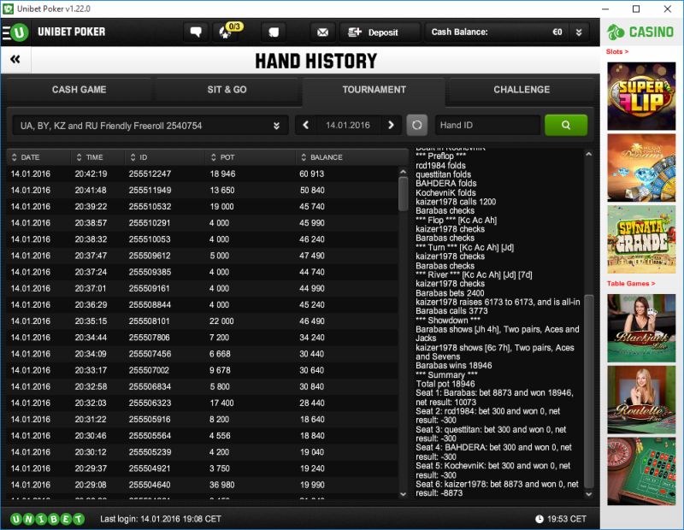Click scroll-down arrow of hand details panel
Image resolution: width=684 pixels, height=530 pixels.
588,494
